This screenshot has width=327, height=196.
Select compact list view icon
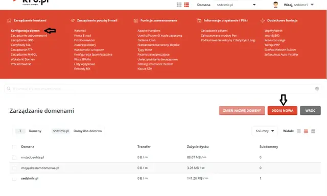298,131
